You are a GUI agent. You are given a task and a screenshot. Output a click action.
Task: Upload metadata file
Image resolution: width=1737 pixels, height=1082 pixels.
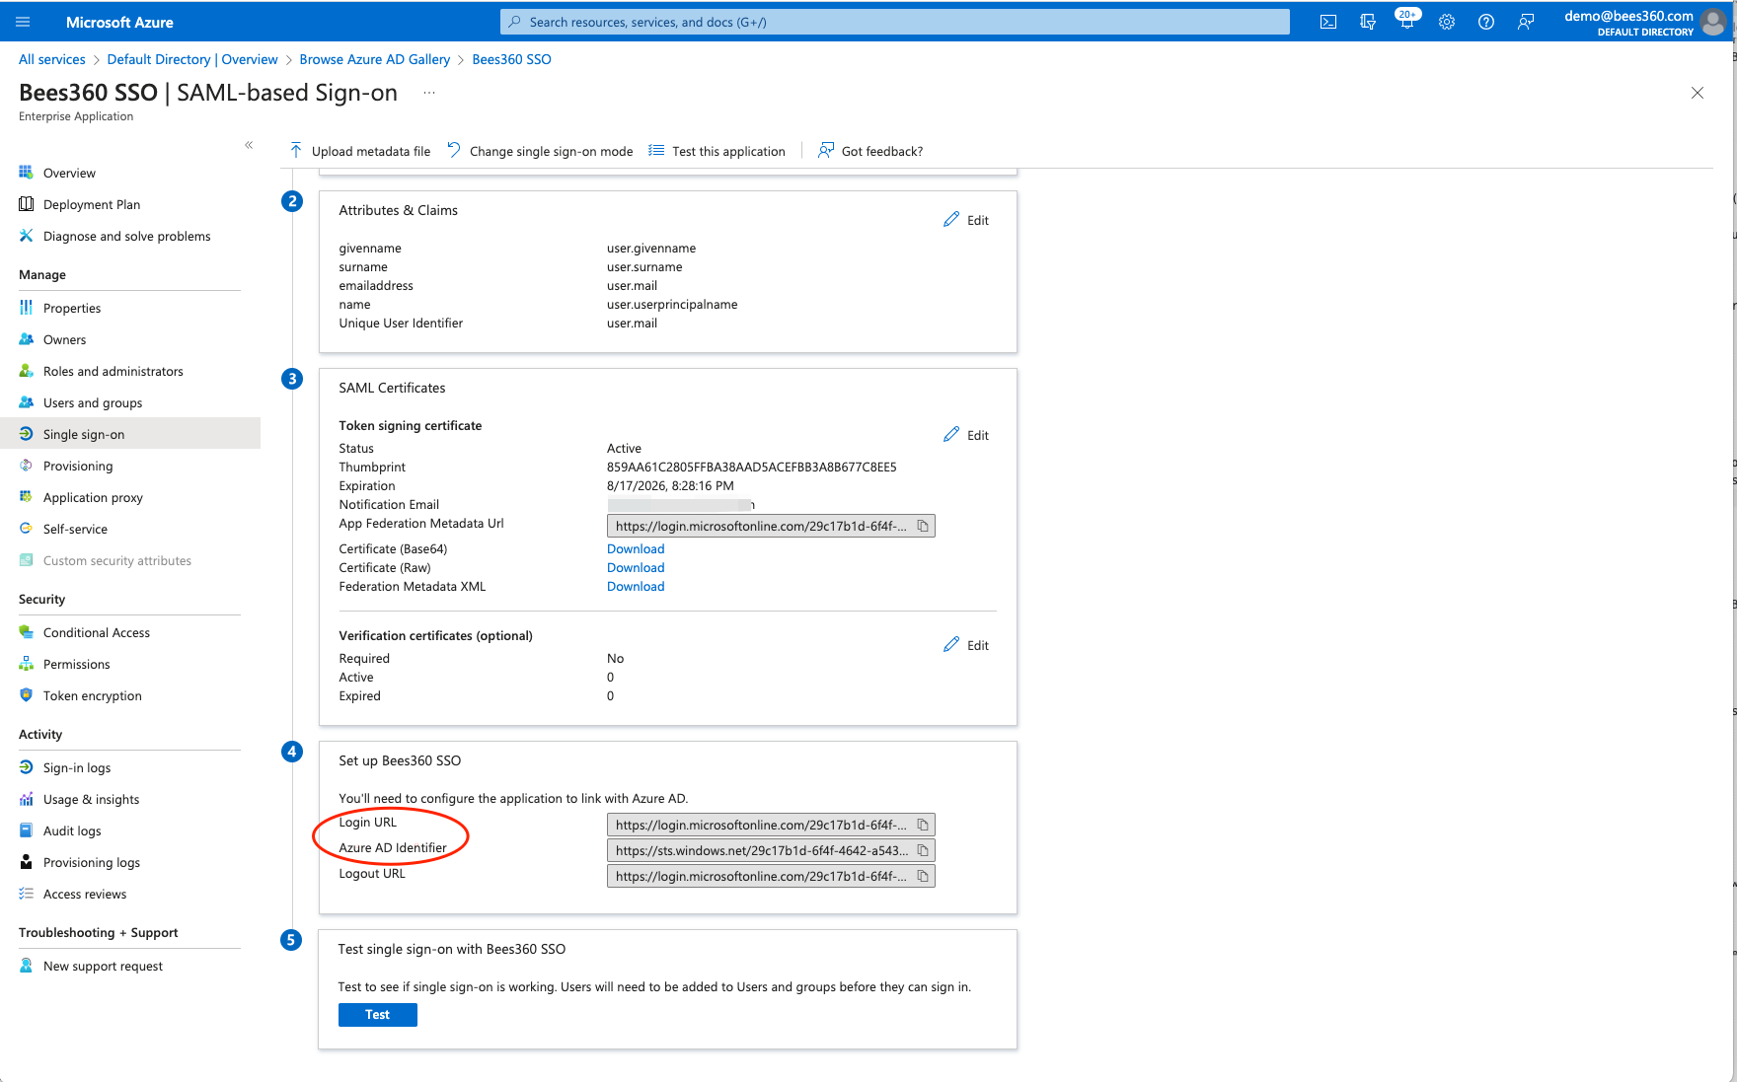360,151
